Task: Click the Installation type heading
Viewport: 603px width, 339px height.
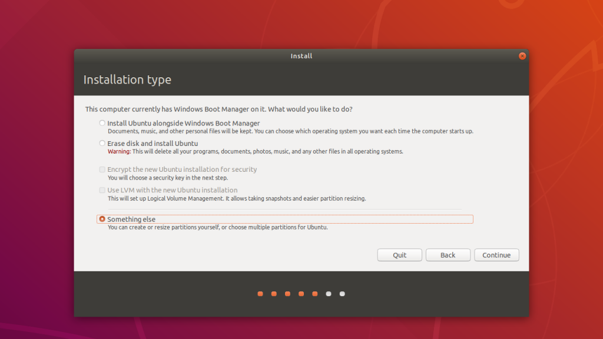Action: tap(127, 79)
